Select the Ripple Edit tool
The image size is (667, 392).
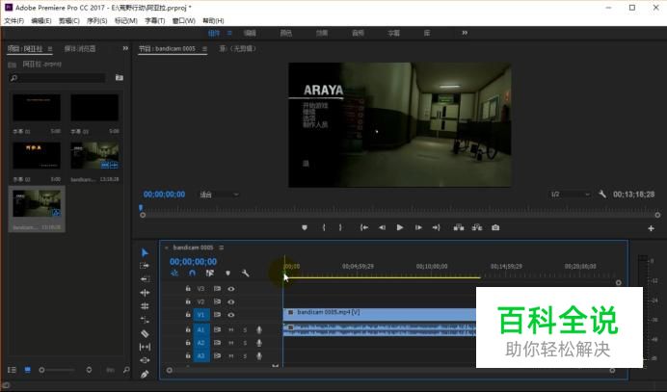tap(145, 279)
